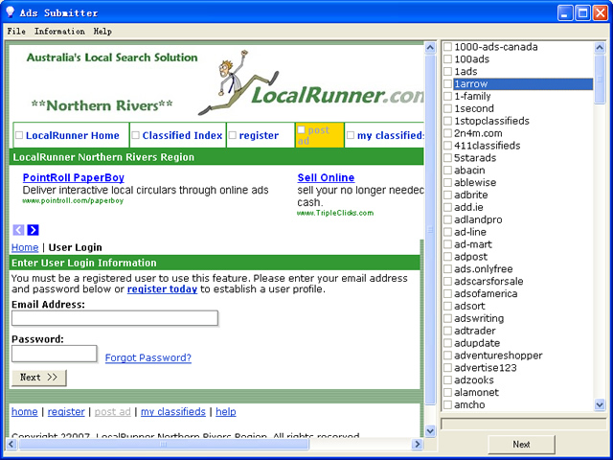Select advertise123 in the site list
Screen dimensions: 613x460
(x=486, y=368)
